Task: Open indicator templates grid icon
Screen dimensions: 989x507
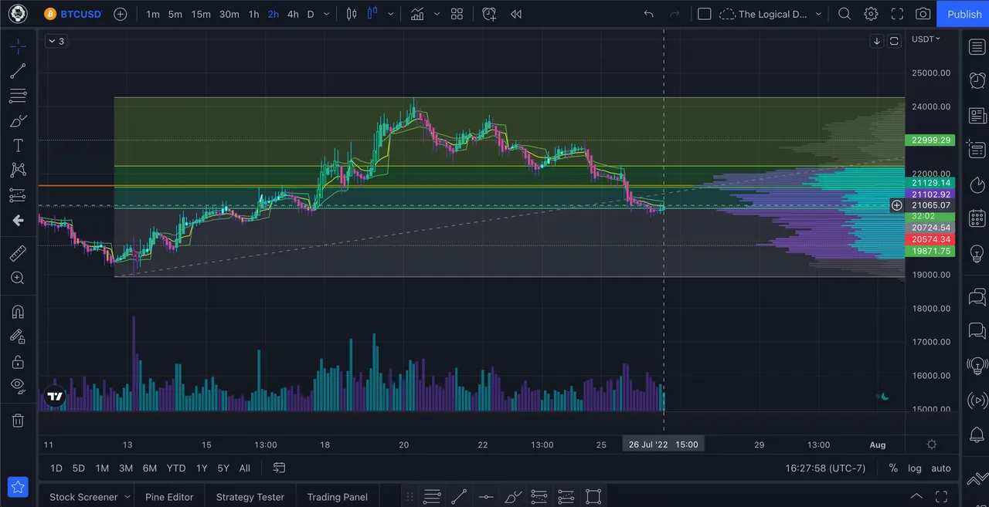Action: [457, 14]
